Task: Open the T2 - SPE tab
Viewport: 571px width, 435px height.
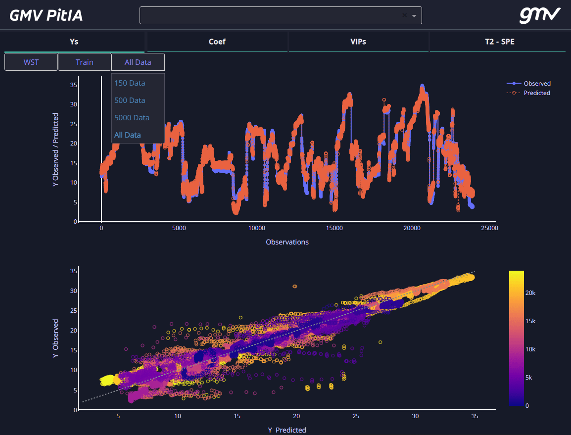Action: (x=499, y=42)
